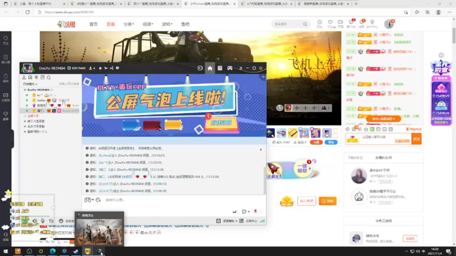456x256 pixels.
Task: Click the airplane gift icon below the video
Action: click(x=281, y=133)
